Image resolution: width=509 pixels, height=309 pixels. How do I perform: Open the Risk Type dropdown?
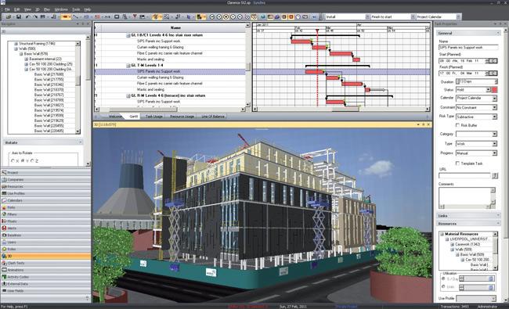[x=476, y=117]
